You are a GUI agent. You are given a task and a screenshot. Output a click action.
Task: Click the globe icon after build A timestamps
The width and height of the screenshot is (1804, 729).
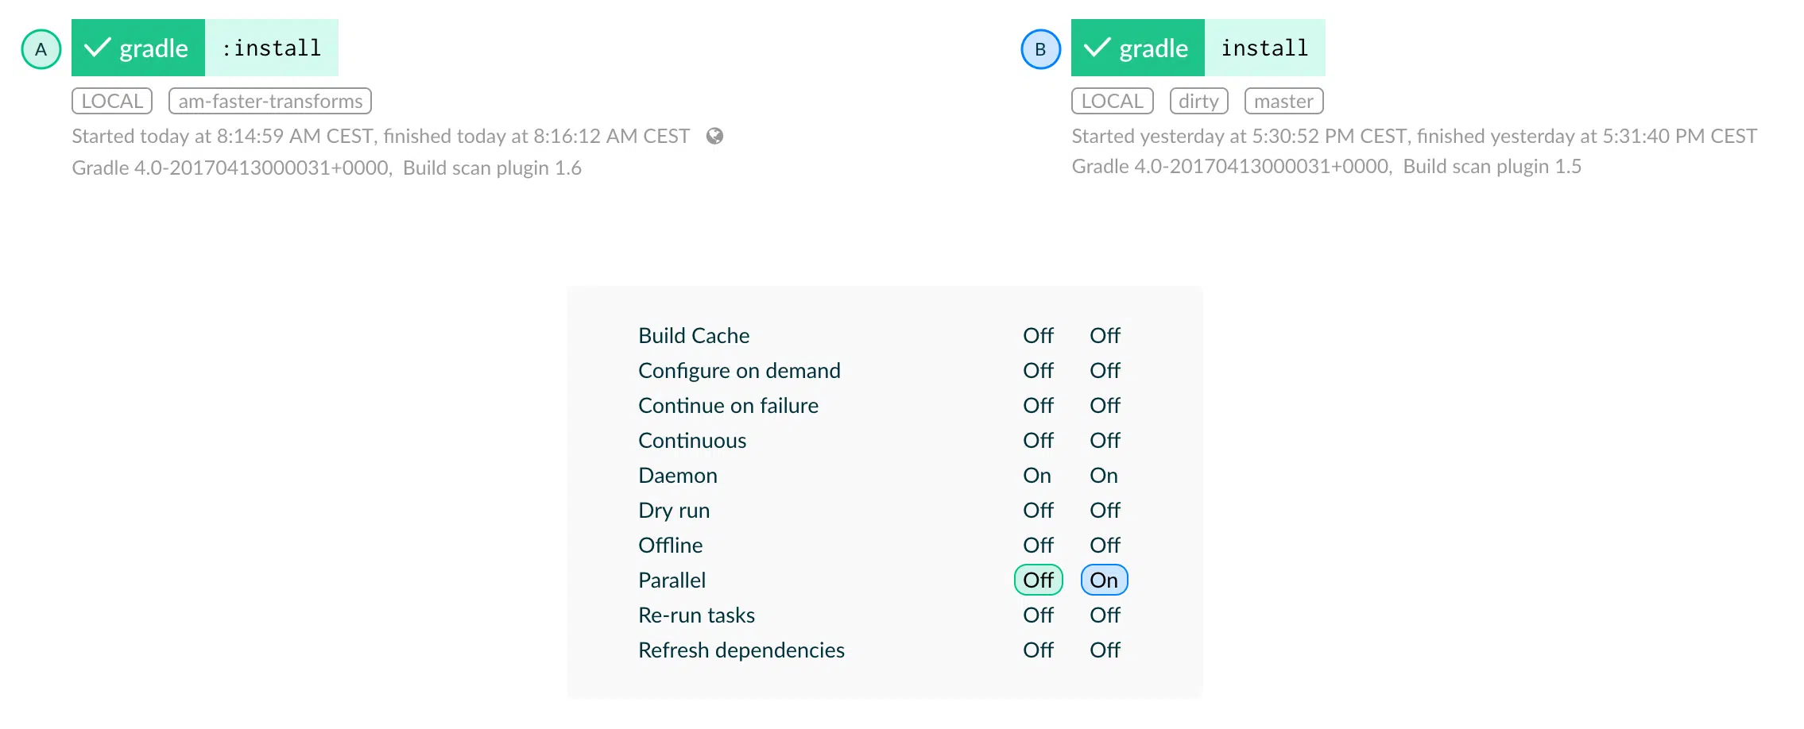[714, 136]
